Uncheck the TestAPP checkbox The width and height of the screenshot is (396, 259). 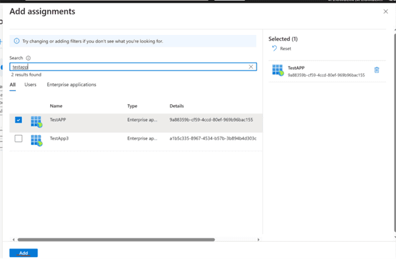pyautogui.click(x=18, y=120)
